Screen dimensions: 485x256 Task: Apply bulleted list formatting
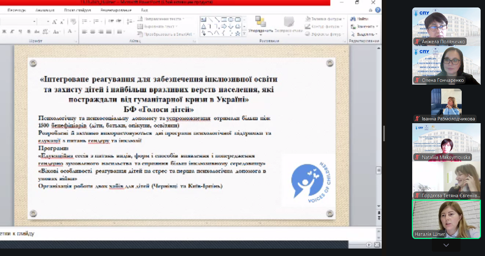coord(85,21)
